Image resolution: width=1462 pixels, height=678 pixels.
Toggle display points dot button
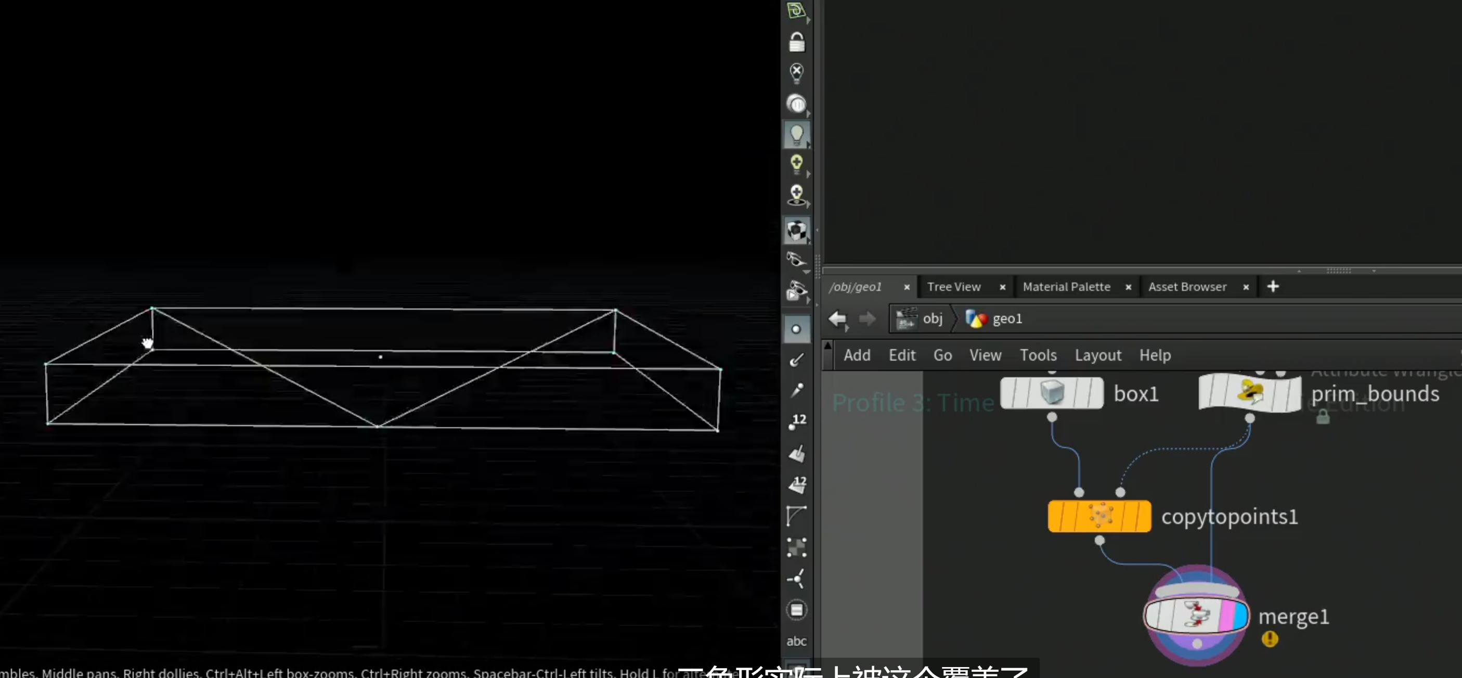[796, 329]
